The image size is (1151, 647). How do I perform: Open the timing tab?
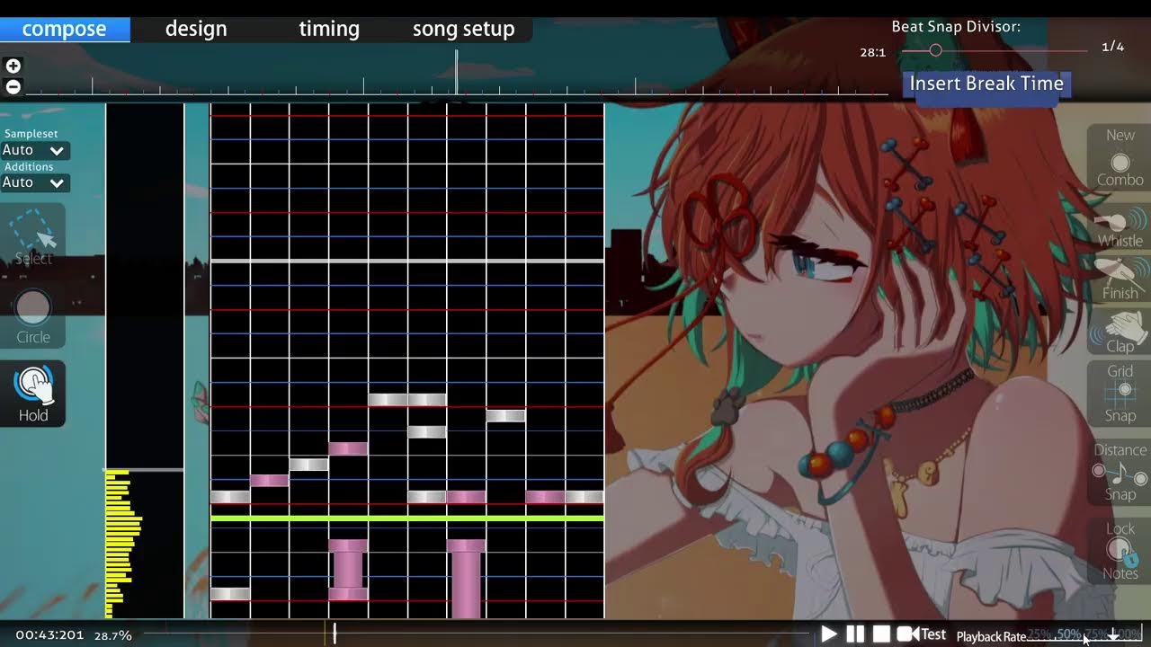[329, 29]
